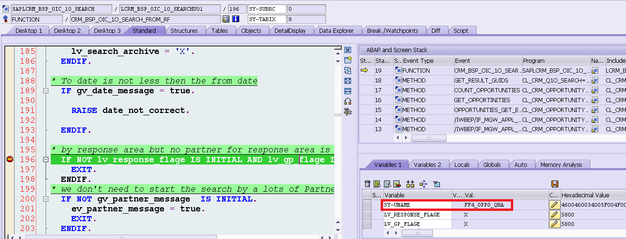Image resolution: width=626 pixels, height=239 pixels.
Task: Click the horizontal scrollbar under the stack table
Action: (x=429, y=138)
